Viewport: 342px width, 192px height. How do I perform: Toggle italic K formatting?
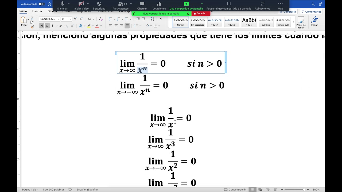pos(47,26)
